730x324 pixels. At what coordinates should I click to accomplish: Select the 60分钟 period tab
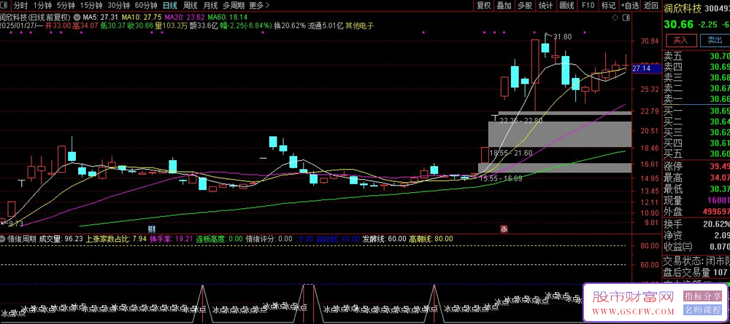coord(146,6)
